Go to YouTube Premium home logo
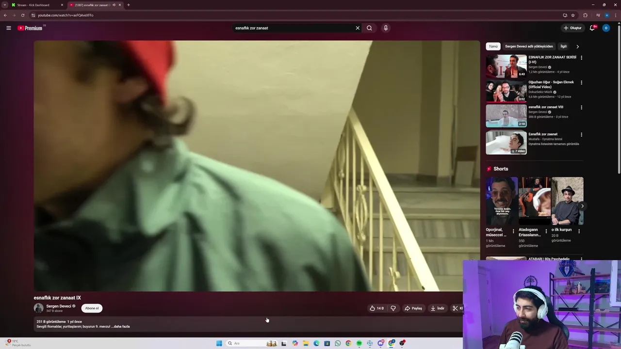The image size is (621, 349). pos(30,28)
